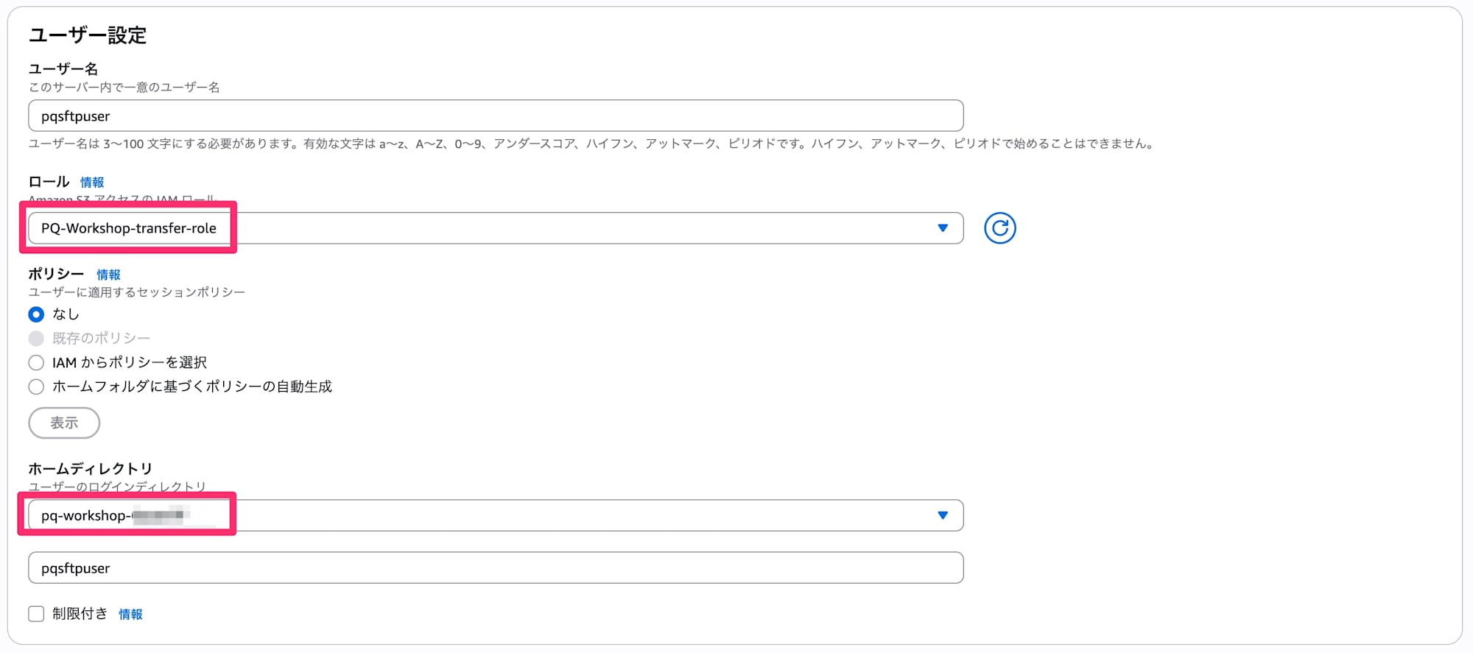Select ホームフォルダに基づくポリシーの自動生成 radio
The height and width of the screenshot is (653, 1473).
coord(36,387)
